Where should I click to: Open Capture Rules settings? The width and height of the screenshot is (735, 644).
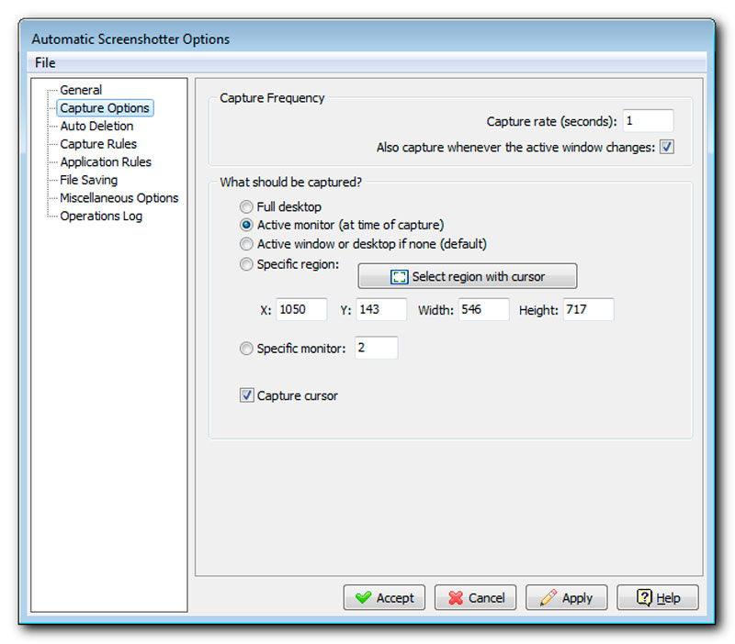click(98, 144)
